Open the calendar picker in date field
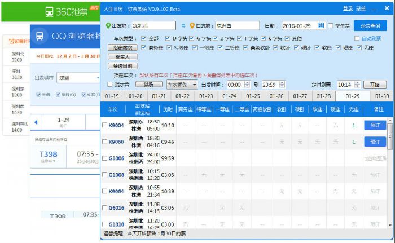The height and width of the screenshot is (243, 395). coord(321,25)
